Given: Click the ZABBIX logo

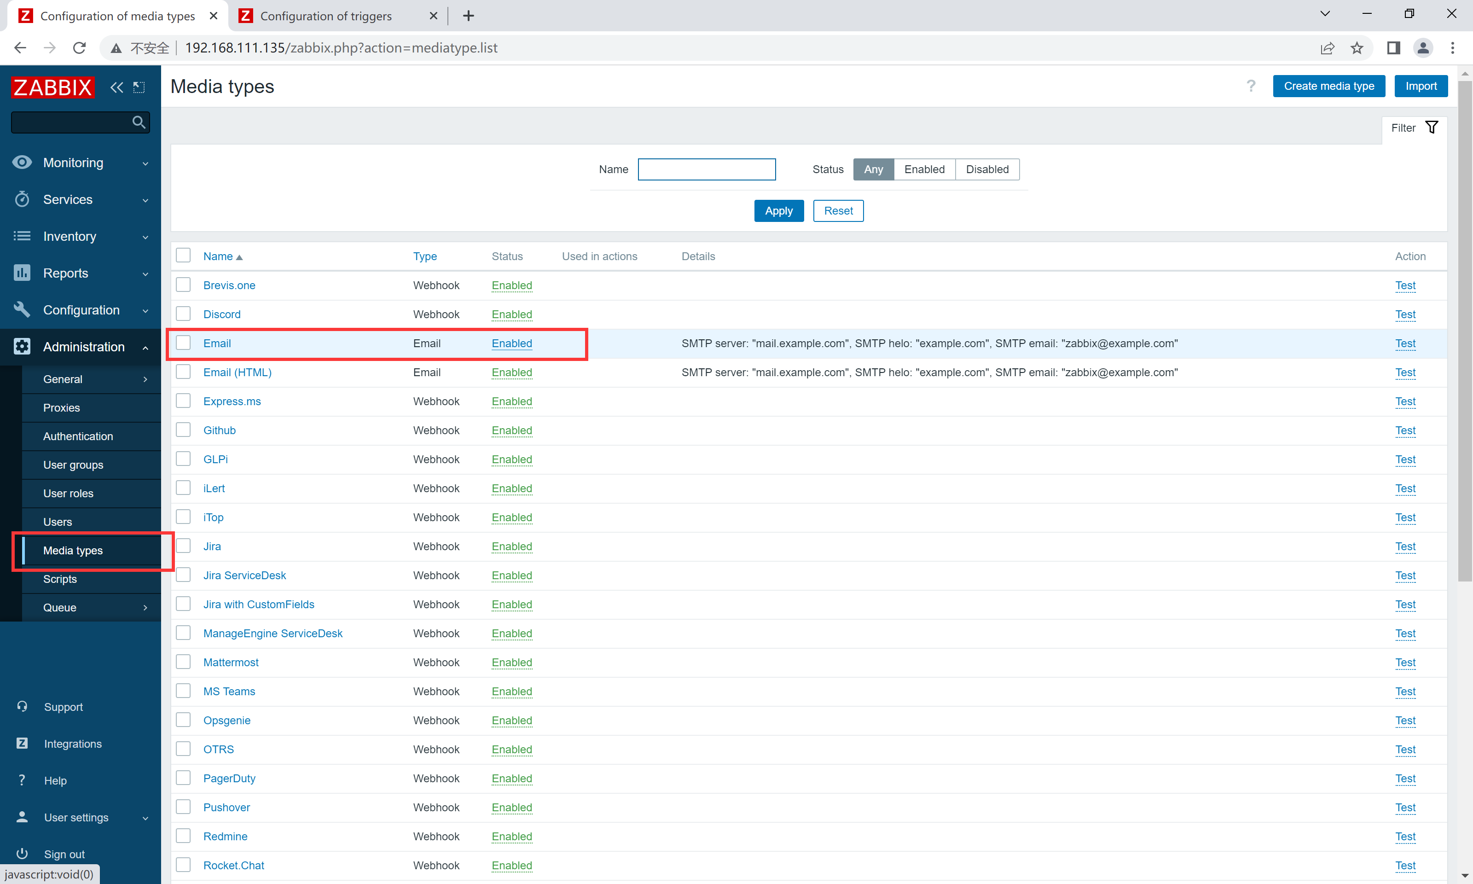Looking at the screenshot, I should pyautogui.click(x=52, y=87).
